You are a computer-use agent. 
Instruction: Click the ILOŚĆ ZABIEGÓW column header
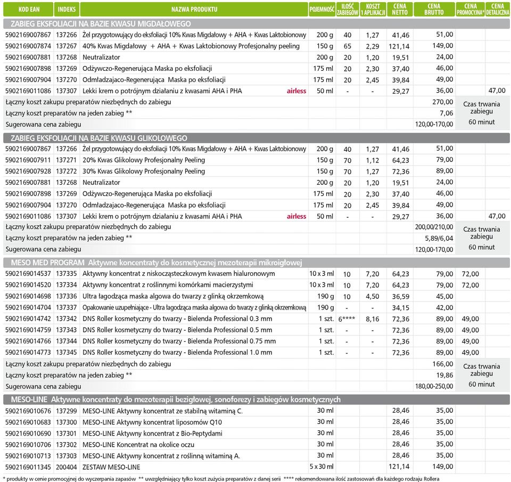tap(348, 10)
